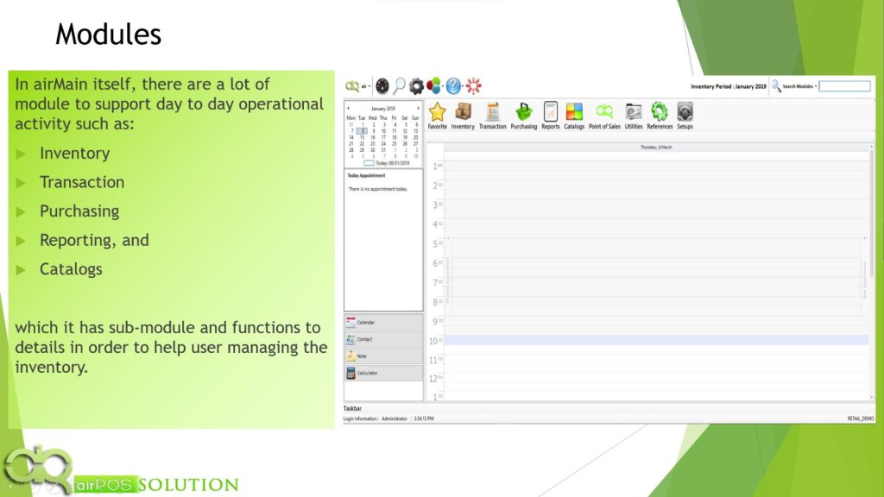884x497 pixels.
Task: Click the red starburst toolbar icon
Action: [x=474, y=86]
